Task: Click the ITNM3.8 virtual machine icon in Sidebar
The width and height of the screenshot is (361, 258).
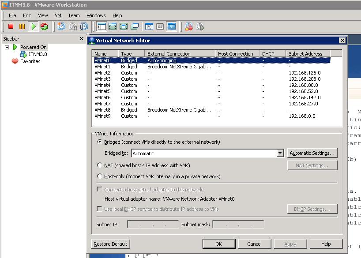Action: pyautogui.click(x=23, y=54)
